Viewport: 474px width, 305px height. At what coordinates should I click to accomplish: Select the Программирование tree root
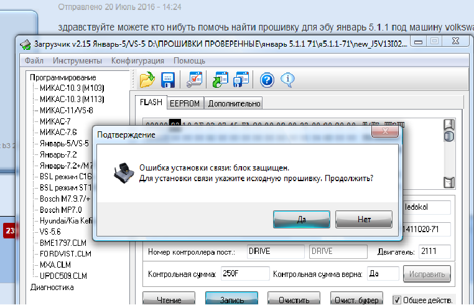[63, 77]
